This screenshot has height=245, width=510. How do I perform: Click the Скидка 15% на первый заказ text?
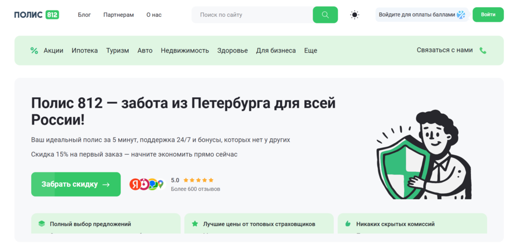pyautogui.click(x=134, y=155)
